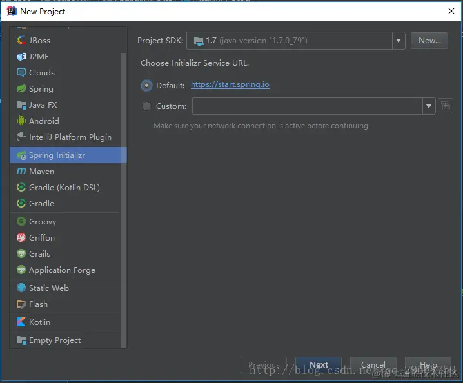The width and height of the screenshot is (463, 383).
Task: Click the Application Forge icon
Action: point(21,270)
